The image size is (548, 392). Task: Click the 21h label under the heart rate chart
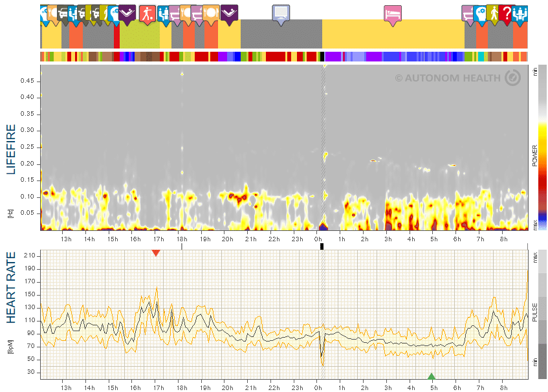pos(250,388)
